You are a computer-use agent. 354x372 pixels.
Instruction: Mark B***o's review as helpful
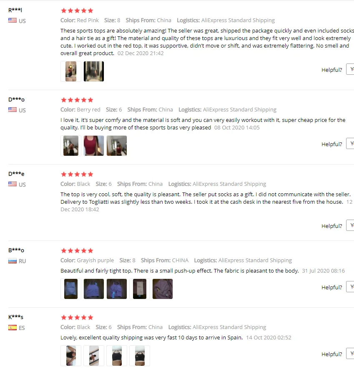[350, 287]
